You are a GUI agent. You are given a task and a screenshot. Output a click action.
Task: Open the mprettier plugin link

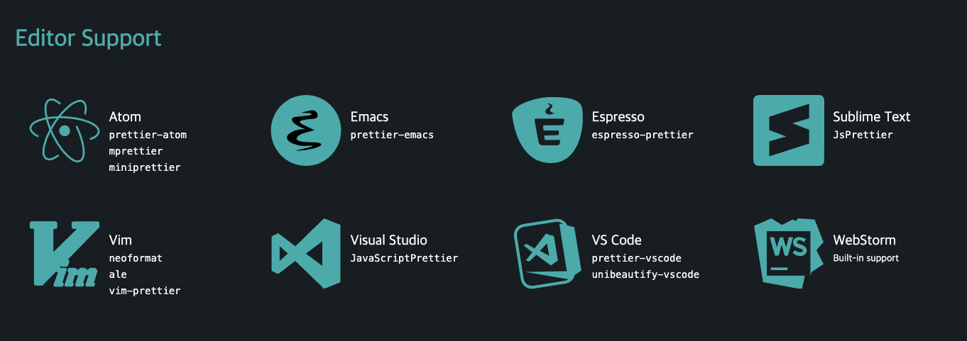[x=136, y=151]
